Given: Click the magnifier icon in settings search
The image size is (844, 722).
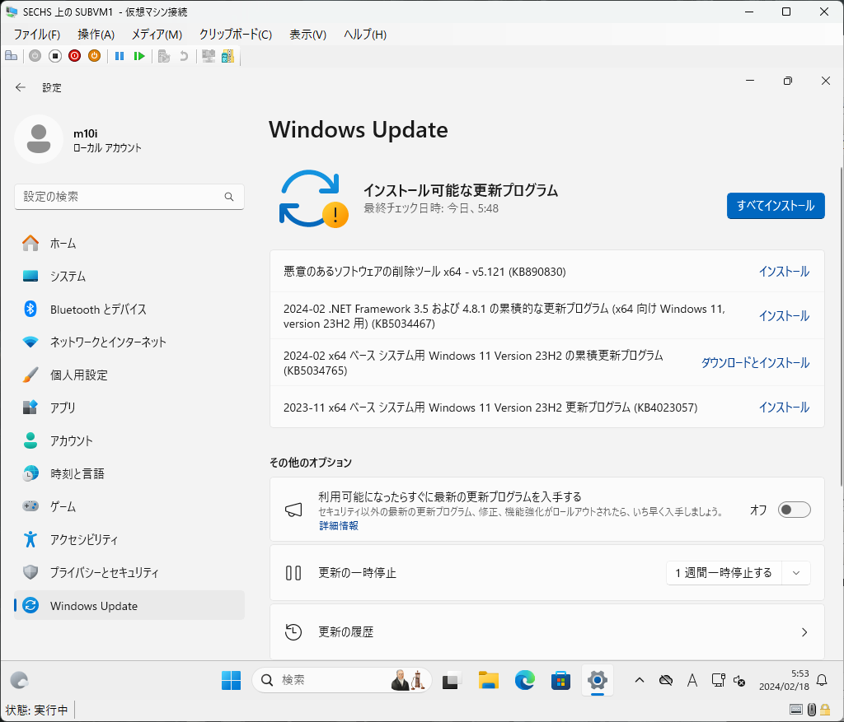Looking at the screenshot, I should tap(229, 197).
